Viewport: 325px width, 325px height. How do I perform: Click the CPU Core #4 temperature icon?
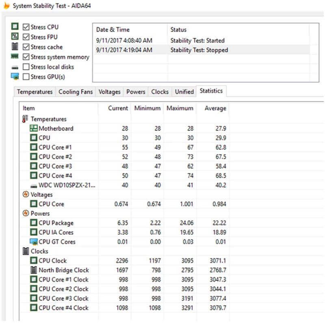coord(34,176)
